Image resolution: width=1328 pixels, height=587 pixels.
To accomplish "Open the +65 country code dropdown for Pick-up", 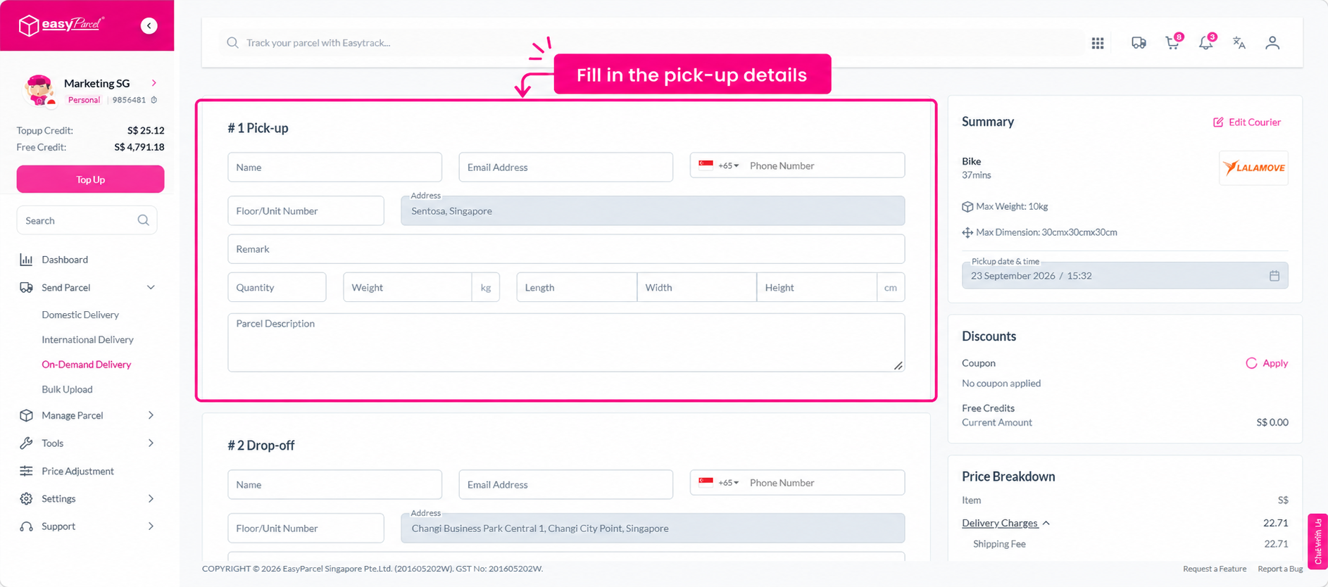I will (x=720, y=165).
